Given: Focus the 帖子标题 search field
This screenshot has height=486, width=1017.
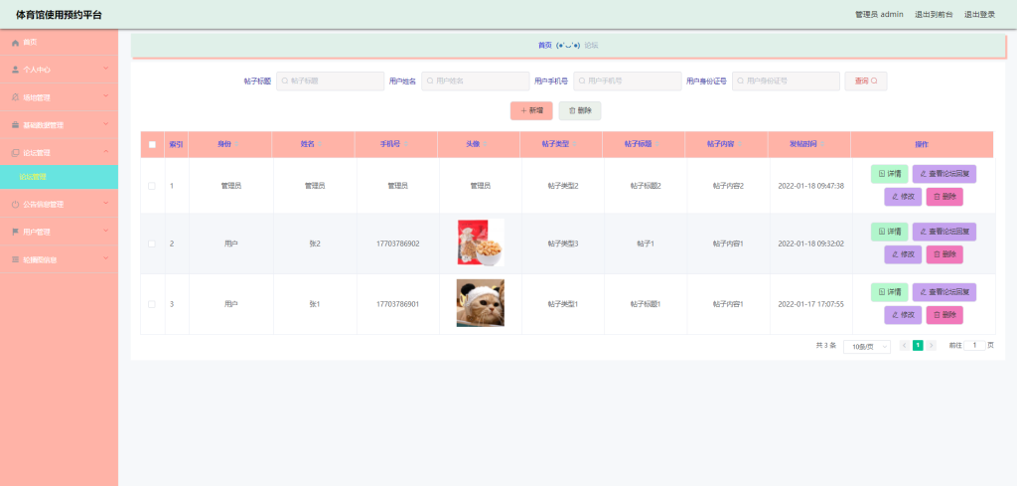Looking at the screenshot, I should coord(330,81).
